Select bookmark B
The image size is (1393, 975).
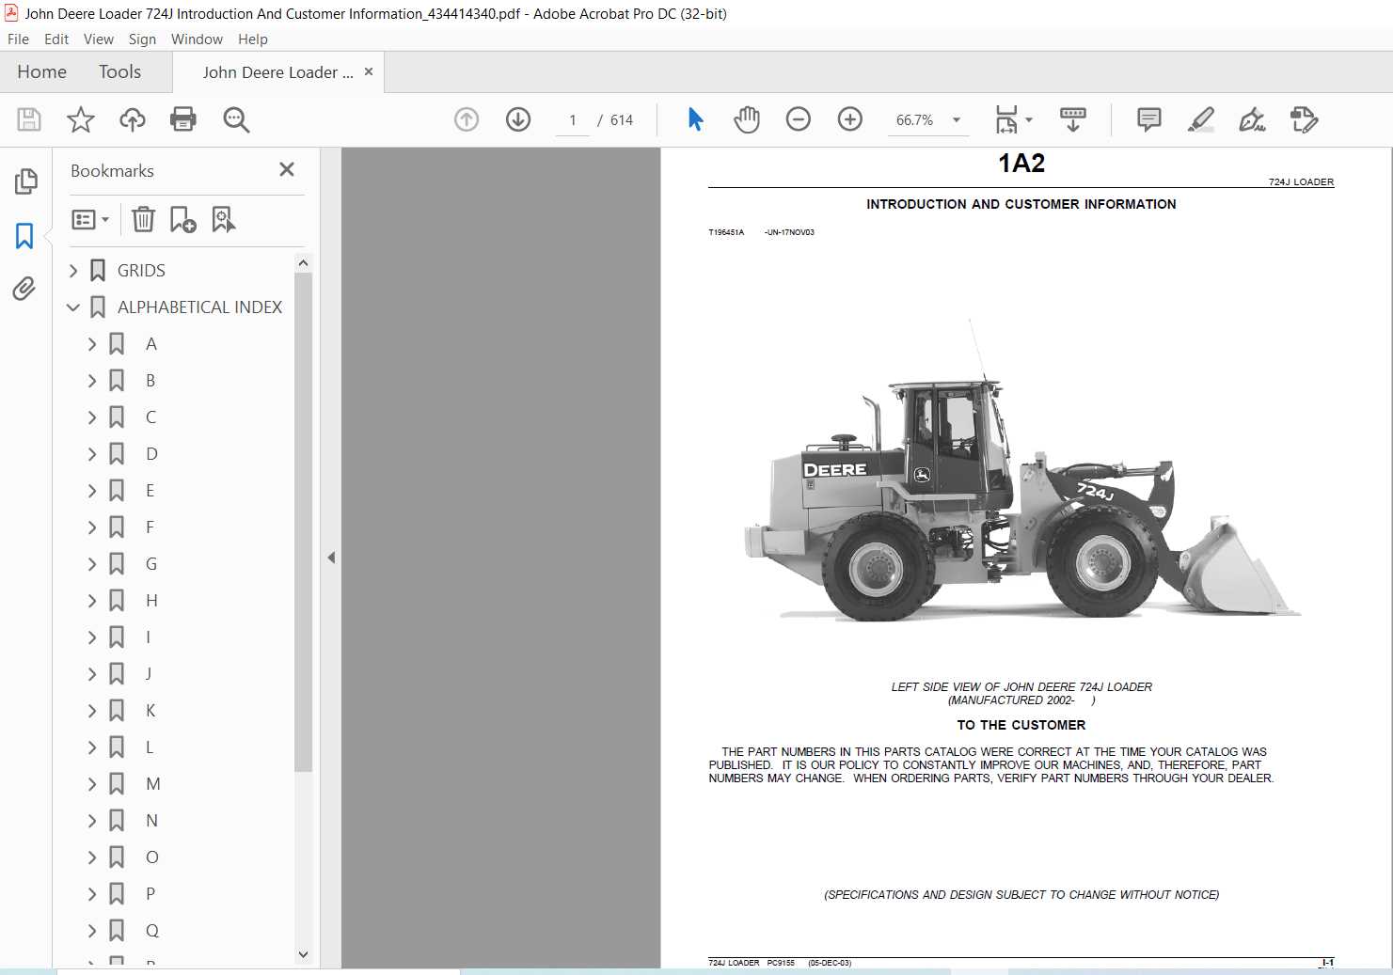[x=150, y=381]
